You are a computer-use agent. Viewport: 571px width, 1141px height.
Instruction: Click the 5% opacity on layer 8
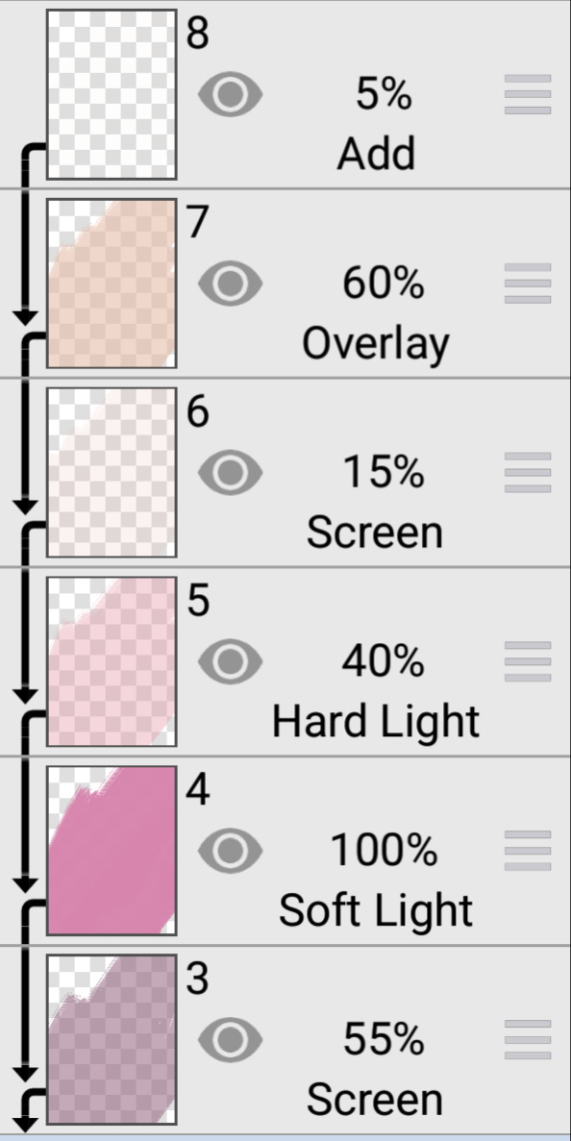pyautogui.click(x=384, y=94)
